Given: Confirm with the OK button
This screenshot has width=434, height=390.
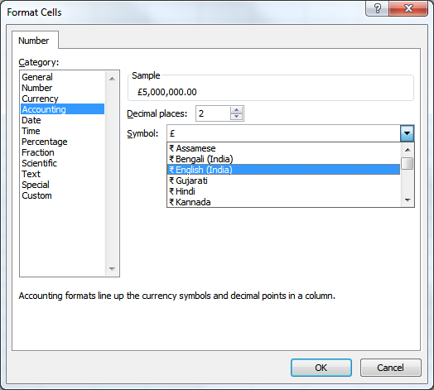Looking at the screenshot, I should (321, 368).
